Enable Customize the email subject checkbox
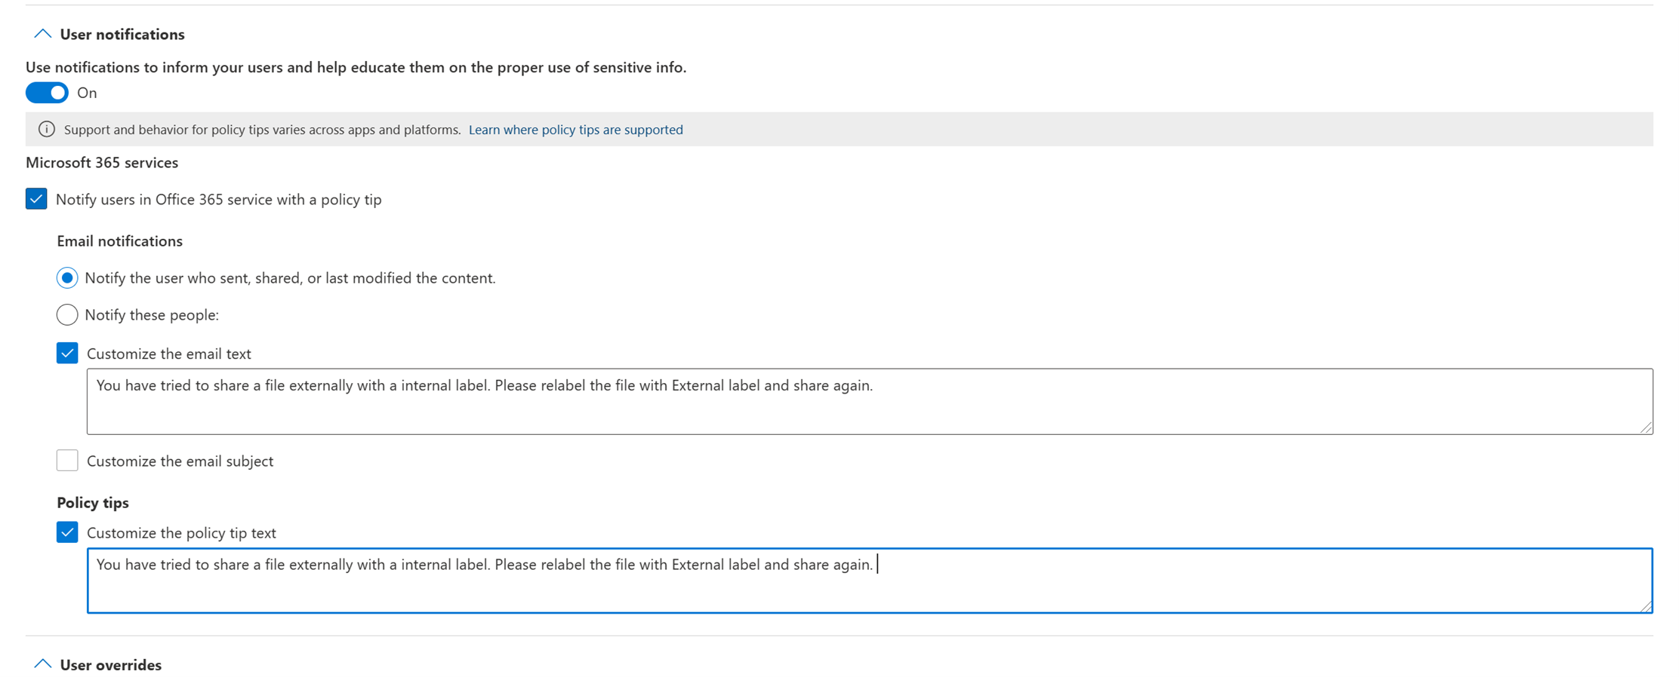Screen dimensions: 1679x677 click(x=67, y=460)
